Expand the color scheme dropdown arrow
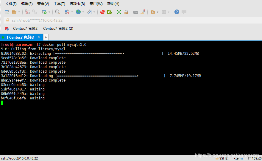Image resolution: width=262 pixels, height=161 pixels. tap(72, 12)
